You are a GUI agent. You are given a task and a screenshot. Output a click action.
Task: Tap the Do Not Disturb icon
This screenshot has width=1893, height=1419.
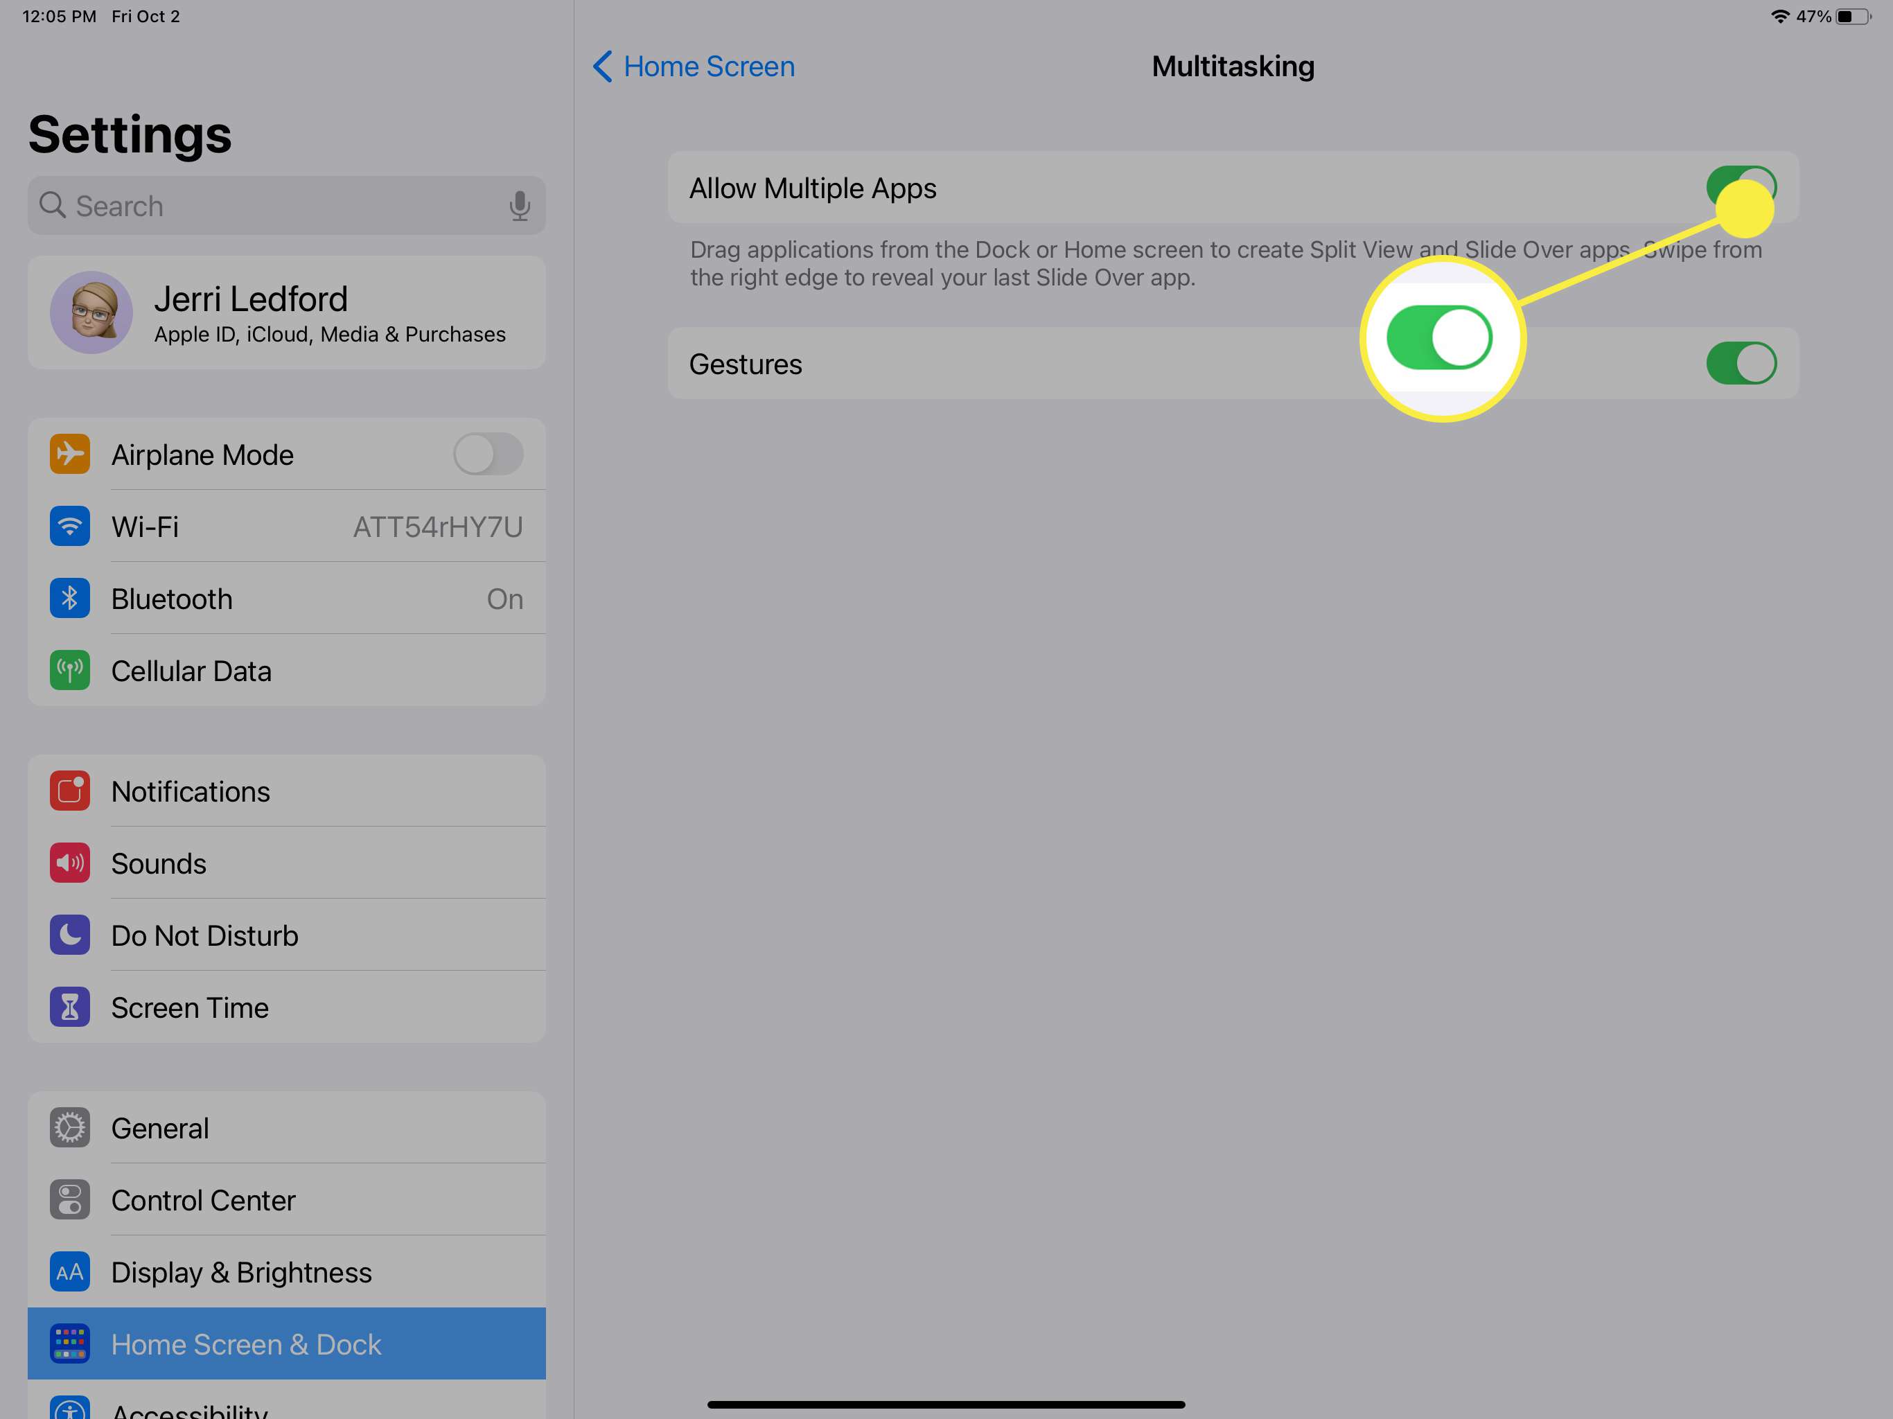[x=70, y=935]
